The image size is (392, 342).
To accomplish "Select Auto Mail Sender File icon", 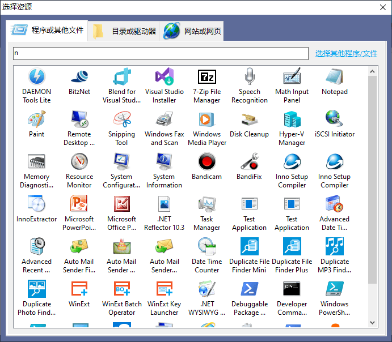I will (x=79, y=246).
